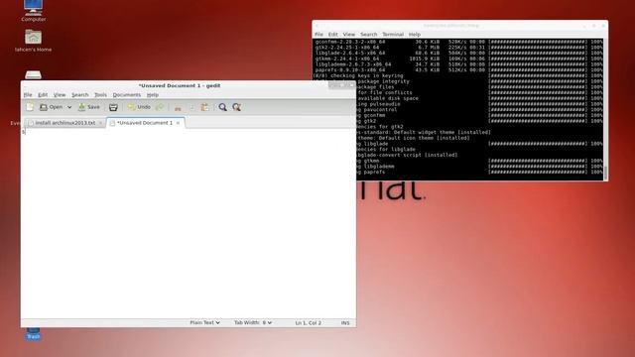This screenshot has height=357, width=635.
Task: Click the Open button in gedit toolbar
Action: (x=51, y=107)
